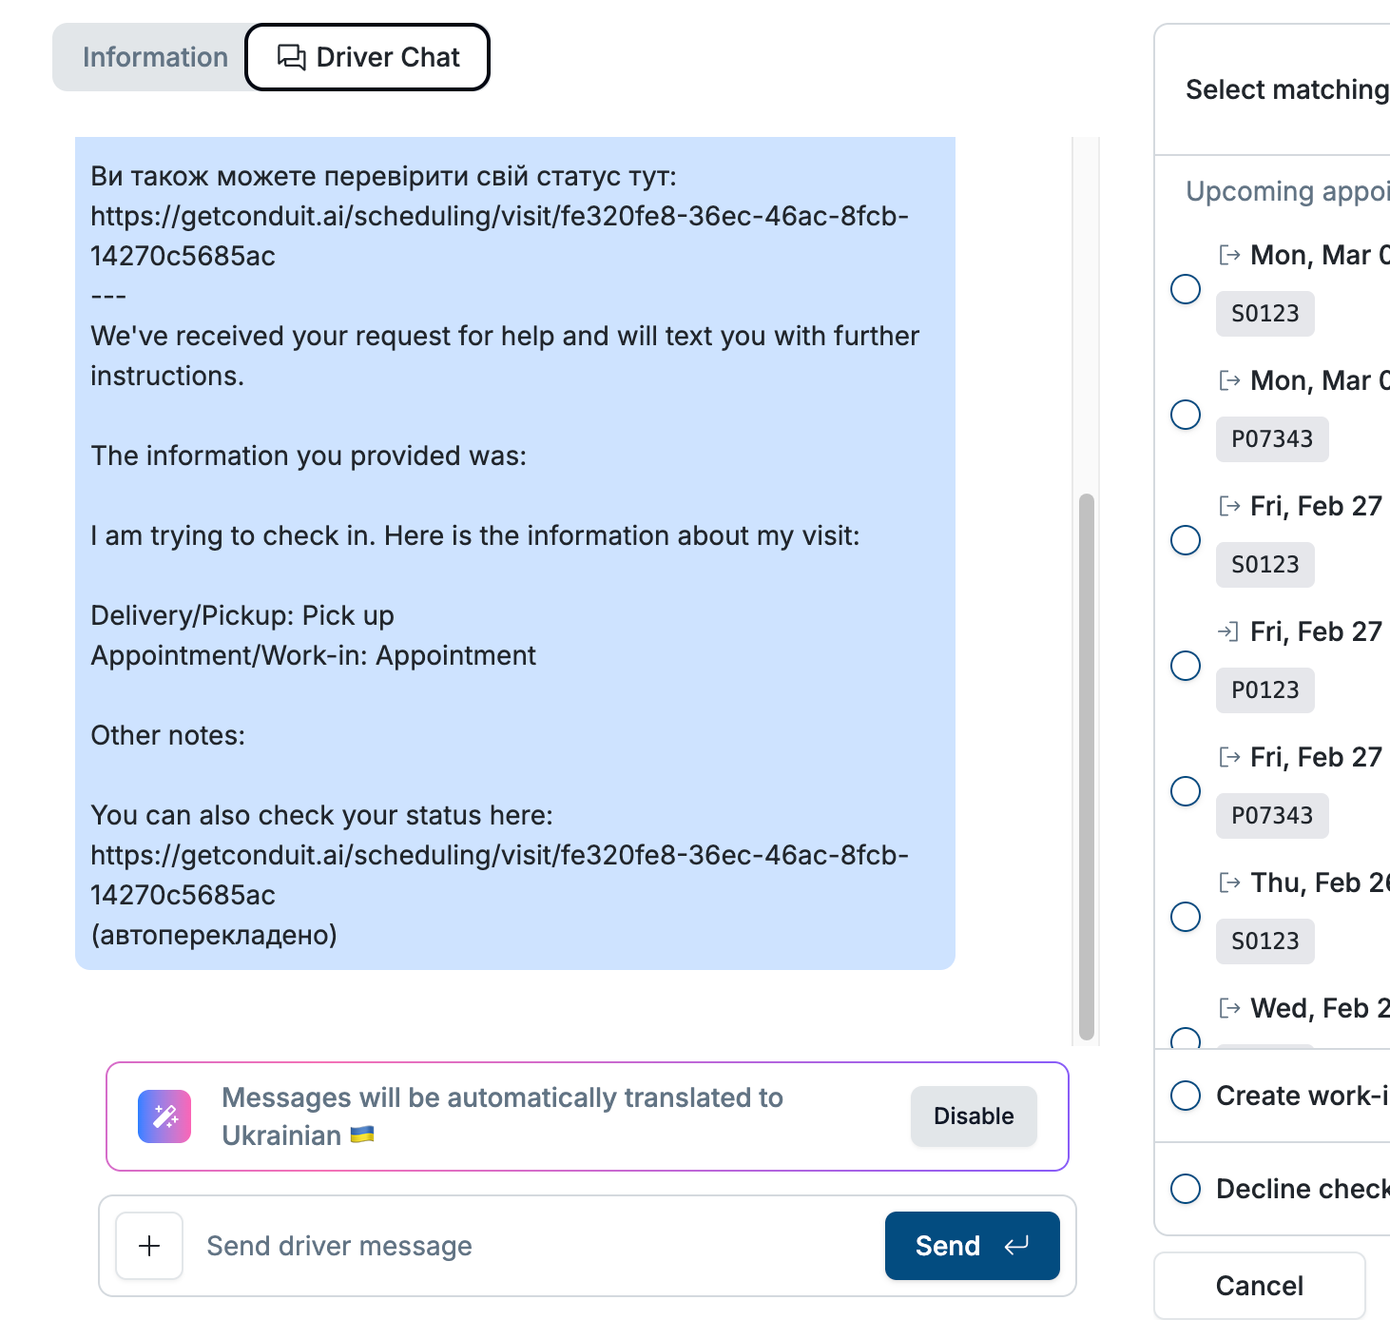Click the chat scrollbar thumb
This screenshot has height=1339, width=1390.
coord(1087,767)
